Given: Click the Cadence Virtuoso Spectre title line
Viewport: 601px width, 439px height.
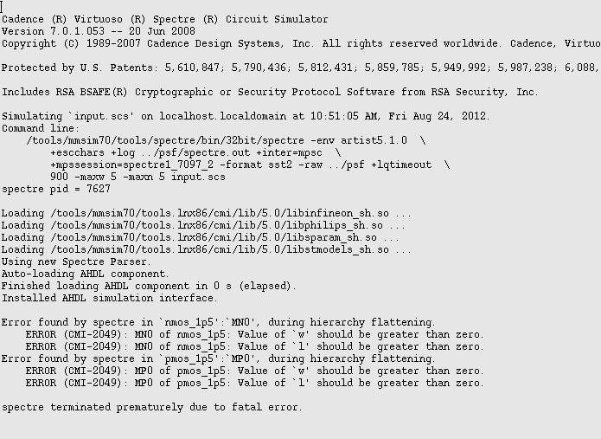Looking at the screenshot, I should 164,19.
